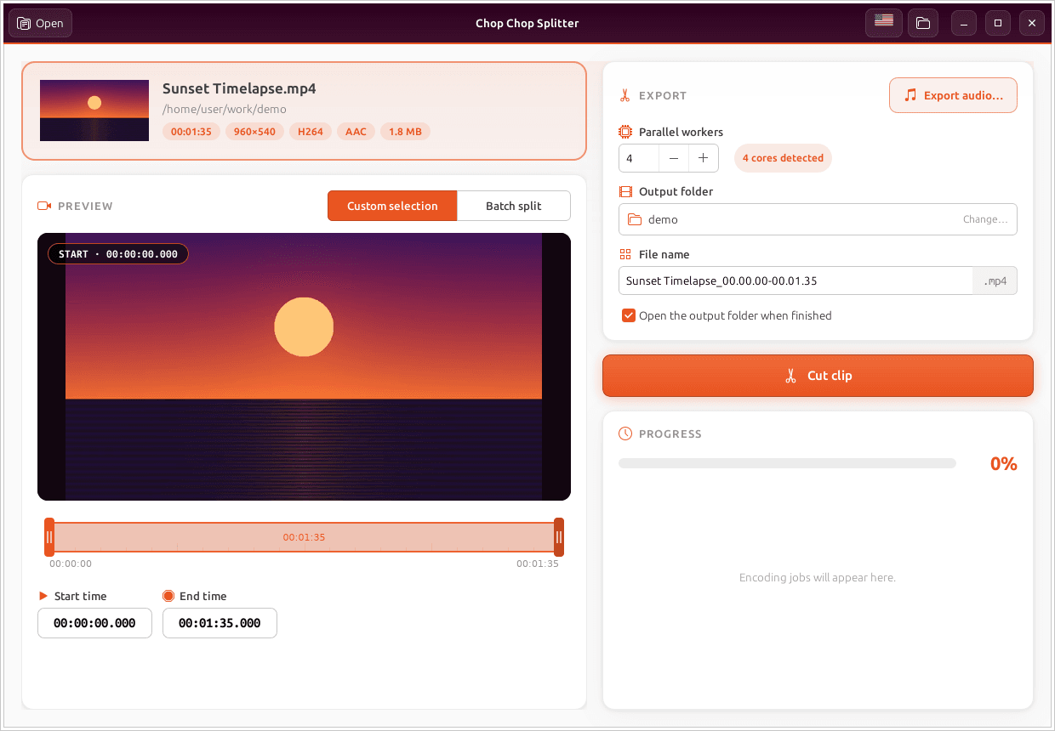Click the film icon beside Output folder
This screenshot has height=731, width=1055.
625,191
